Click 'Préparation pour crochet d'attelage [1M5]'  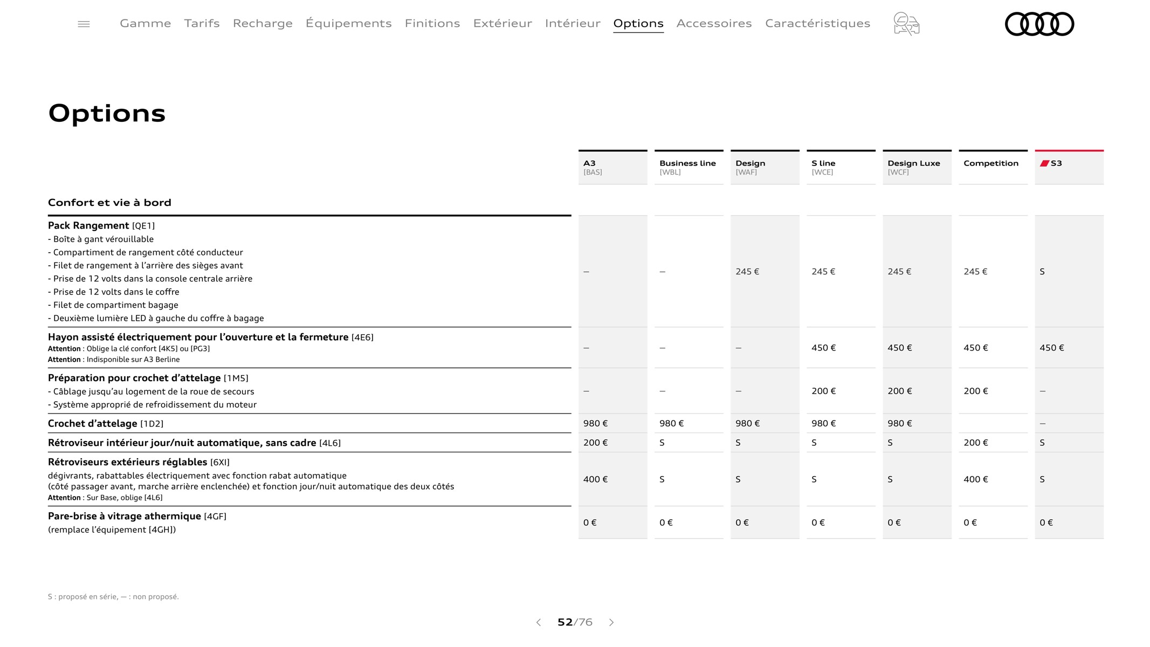(148, 378)
